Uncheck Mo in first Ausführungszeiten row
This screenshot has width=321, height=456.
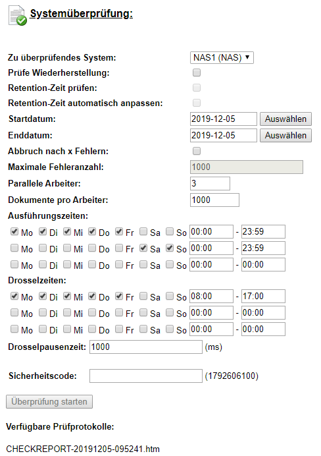(14, 231)
